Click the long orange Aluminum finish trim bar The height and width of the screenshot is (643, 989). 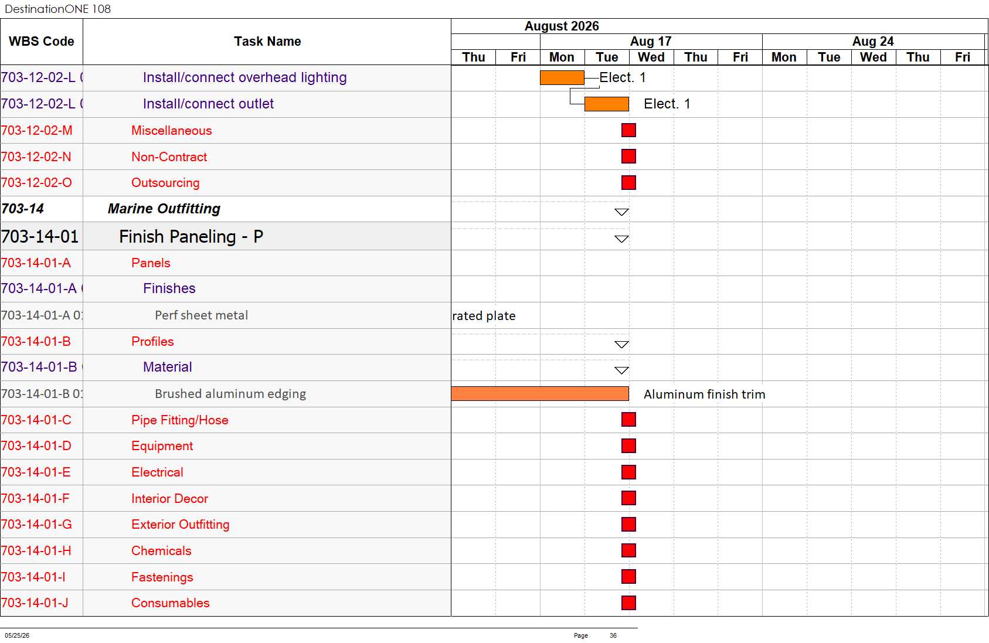(x=540, y=394)
